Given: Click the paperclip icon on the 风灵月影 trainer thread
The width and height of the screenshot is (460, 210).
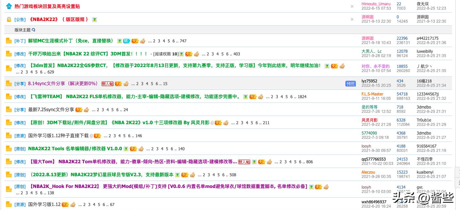Looking at the screenshot, I should pos(212,123).
